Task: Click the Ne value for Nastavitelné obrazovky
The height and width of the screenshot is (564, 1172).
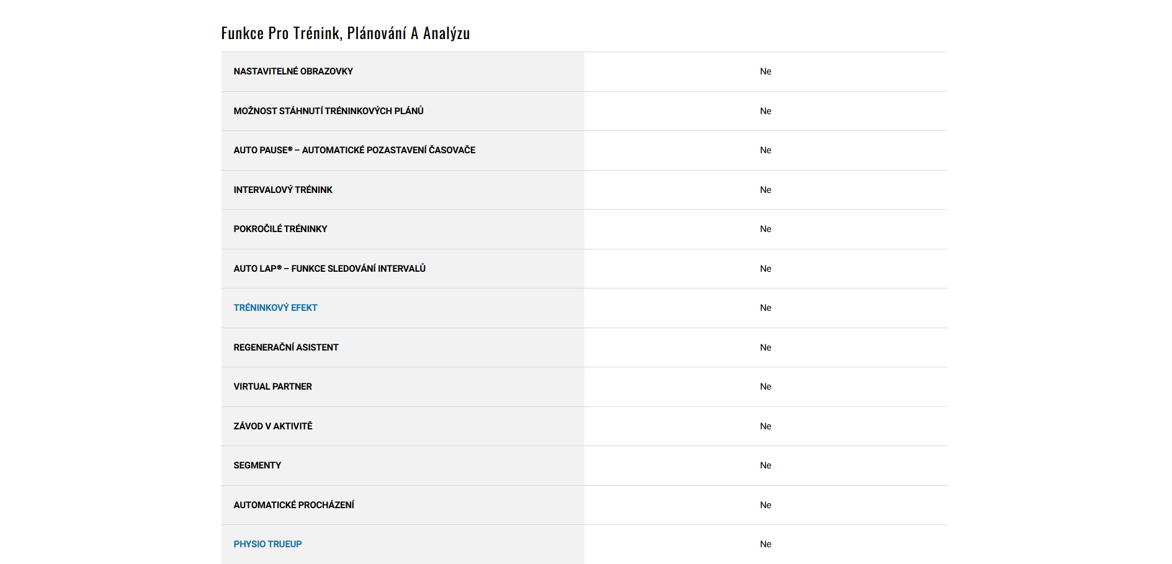Action: pyautogui.click(x=766, y=71)
